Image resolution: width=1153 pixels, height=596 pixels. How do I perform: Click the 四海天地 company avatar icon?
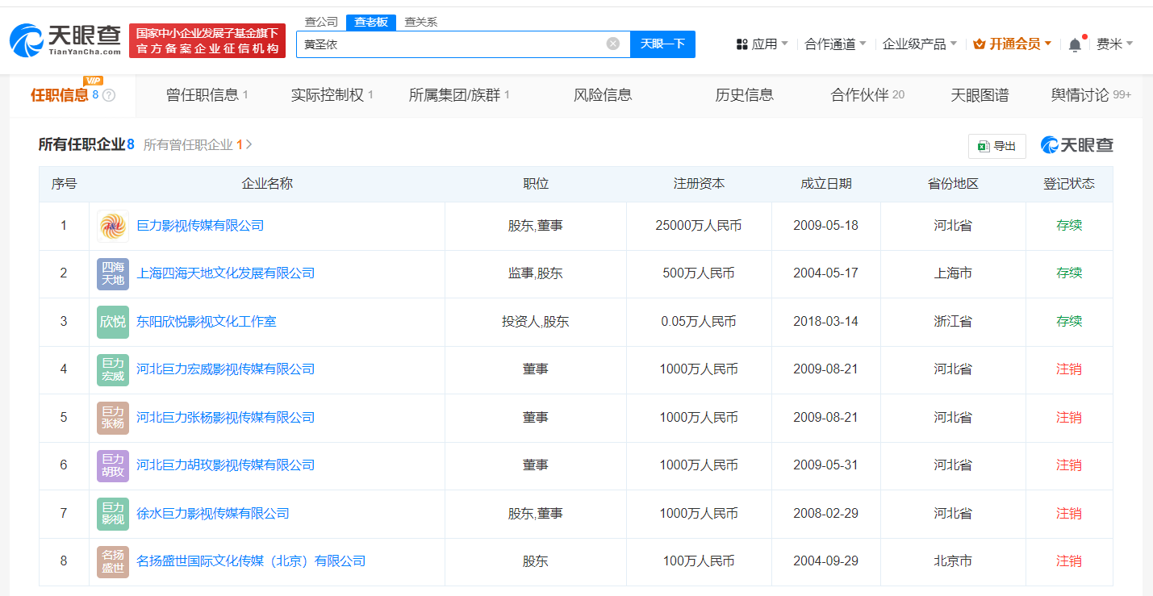[113, 273]
